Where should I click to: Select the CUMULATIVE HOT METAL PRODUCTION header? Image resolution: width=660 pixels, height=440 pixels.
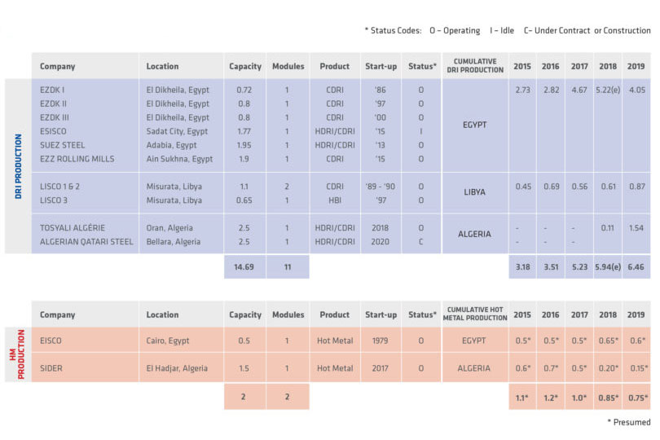(475, 314)
